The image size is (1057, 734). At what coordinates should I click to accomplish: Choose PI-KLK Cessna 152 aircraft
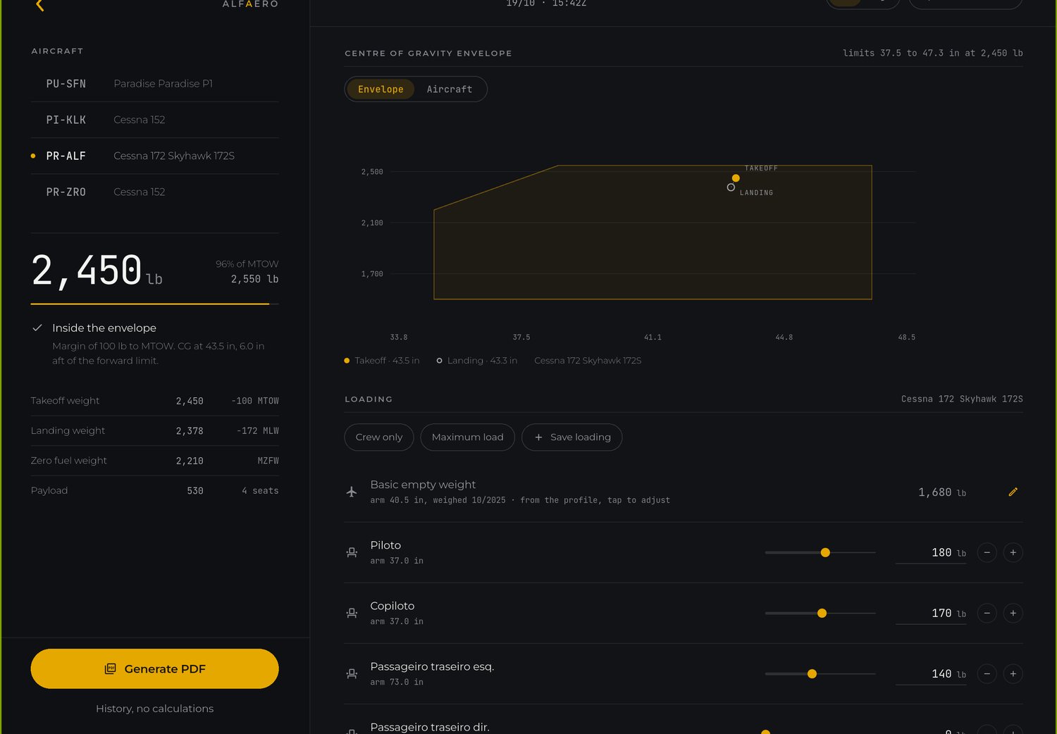coord(155,120)
